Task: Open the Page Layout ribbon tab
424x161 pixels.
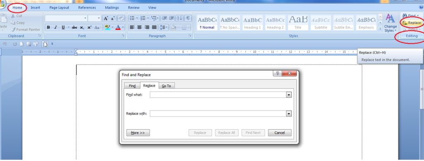Action: [59, 7]
